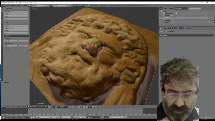Open the Particles properties tab icon

point(187,28)
